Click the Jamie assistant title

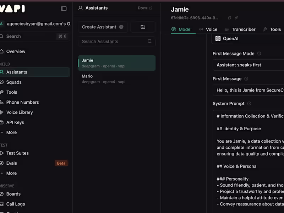pyautogui.click(x=180, y=10)
